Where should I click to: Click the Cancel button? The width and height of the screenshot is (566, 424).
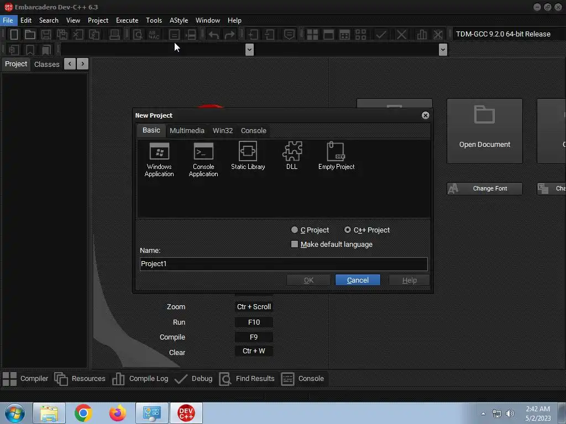pos(358,280)
